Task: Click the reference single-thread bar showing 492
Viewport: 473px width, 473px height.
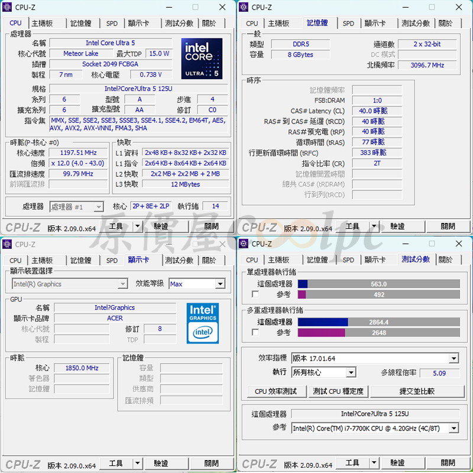Action: [379, 294]
